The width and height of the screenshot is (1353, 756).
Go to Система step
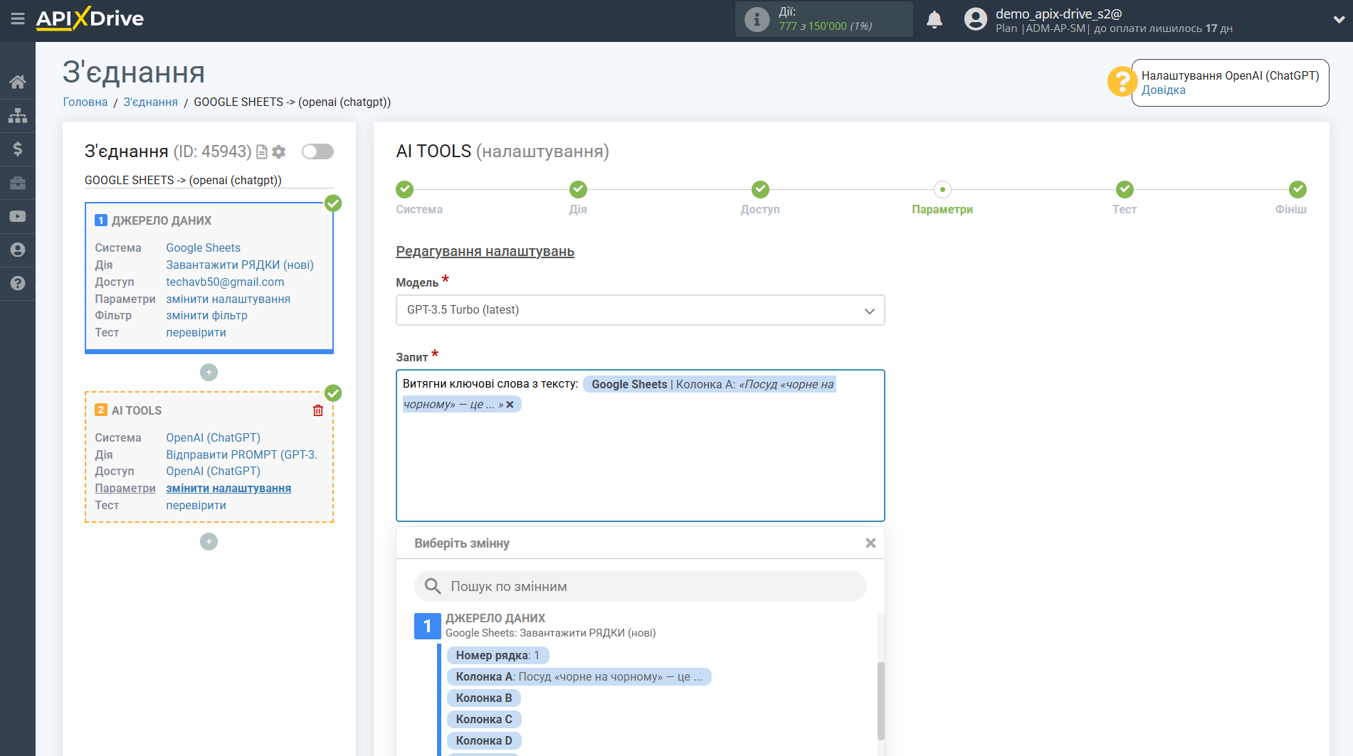coord(405,189)
